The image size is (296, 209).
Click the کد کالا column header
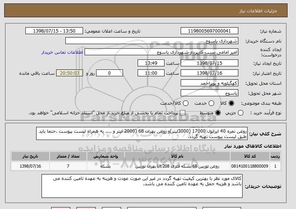(x=250, y=156)
